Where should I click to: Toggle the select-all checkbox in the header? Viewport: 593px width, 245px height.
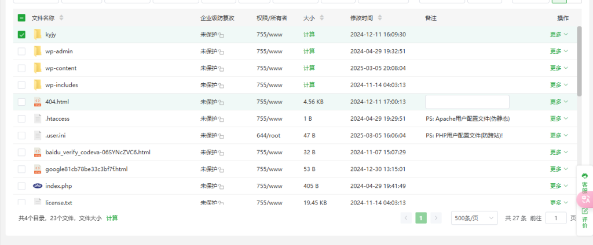[x=21, y=18]
